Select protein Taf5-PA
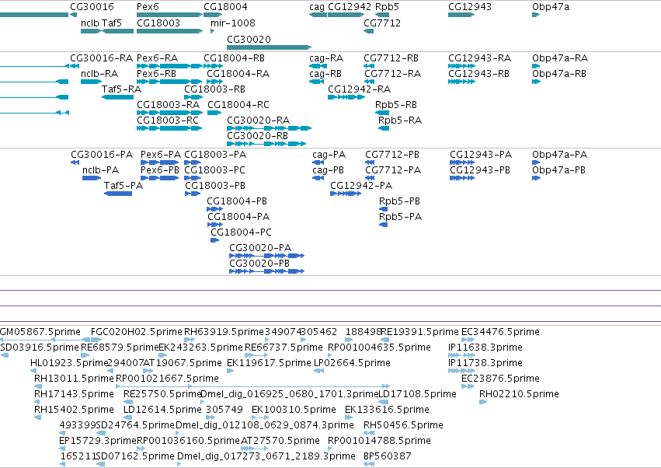 pyautogui.click(x=124, y=185)
